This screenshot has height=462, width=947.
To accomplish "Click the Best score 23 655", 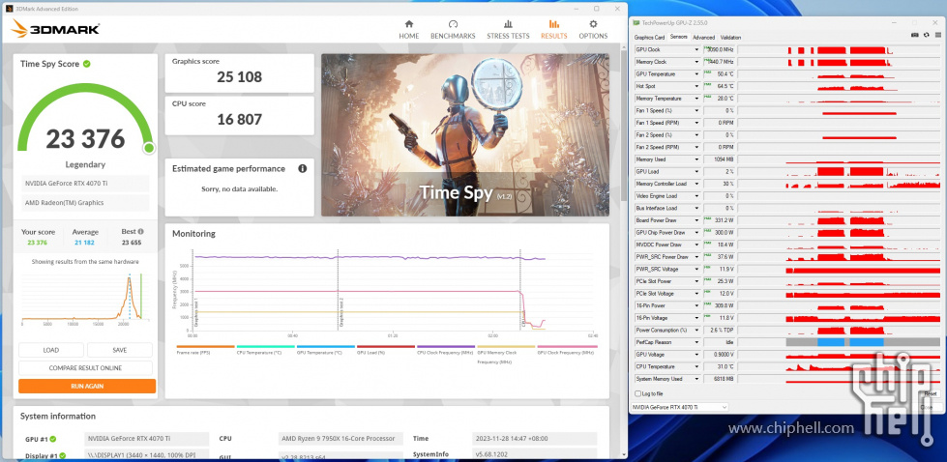I will tap(133, 243).
